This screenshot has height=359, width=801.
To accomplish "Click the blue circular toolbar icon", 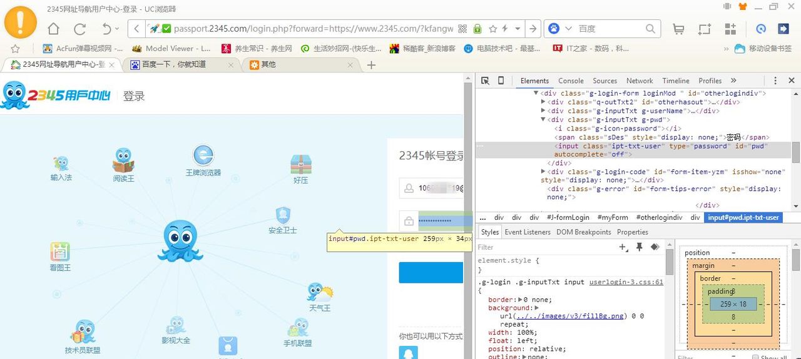I will click(761, 29).
